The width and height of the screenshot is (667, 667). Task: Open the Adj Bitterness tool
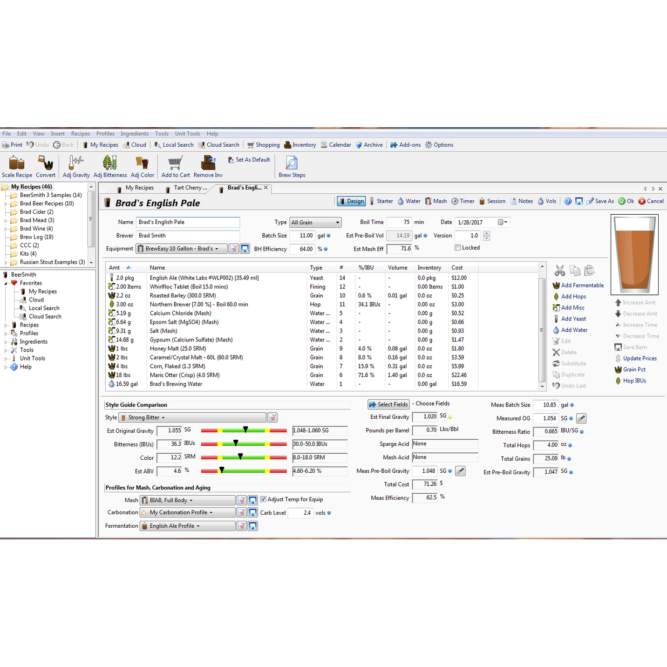point(110,163)
